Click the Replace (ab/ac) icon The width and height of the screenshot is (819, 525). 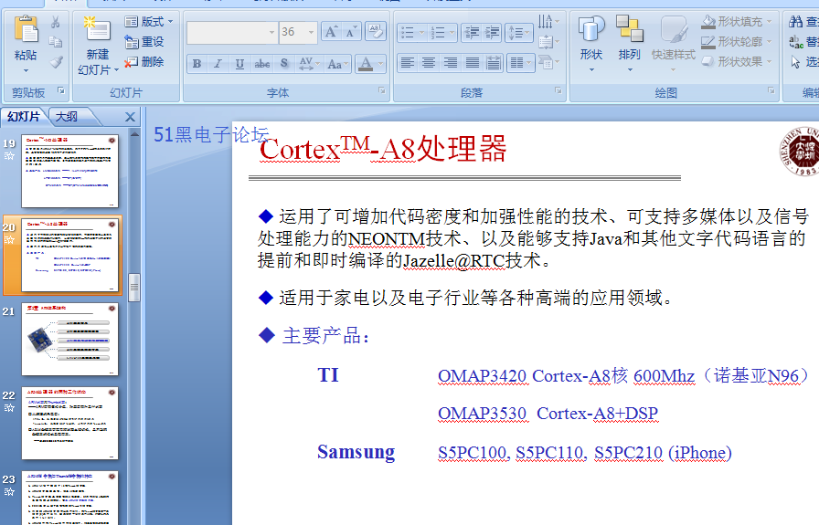coord(795,42)
